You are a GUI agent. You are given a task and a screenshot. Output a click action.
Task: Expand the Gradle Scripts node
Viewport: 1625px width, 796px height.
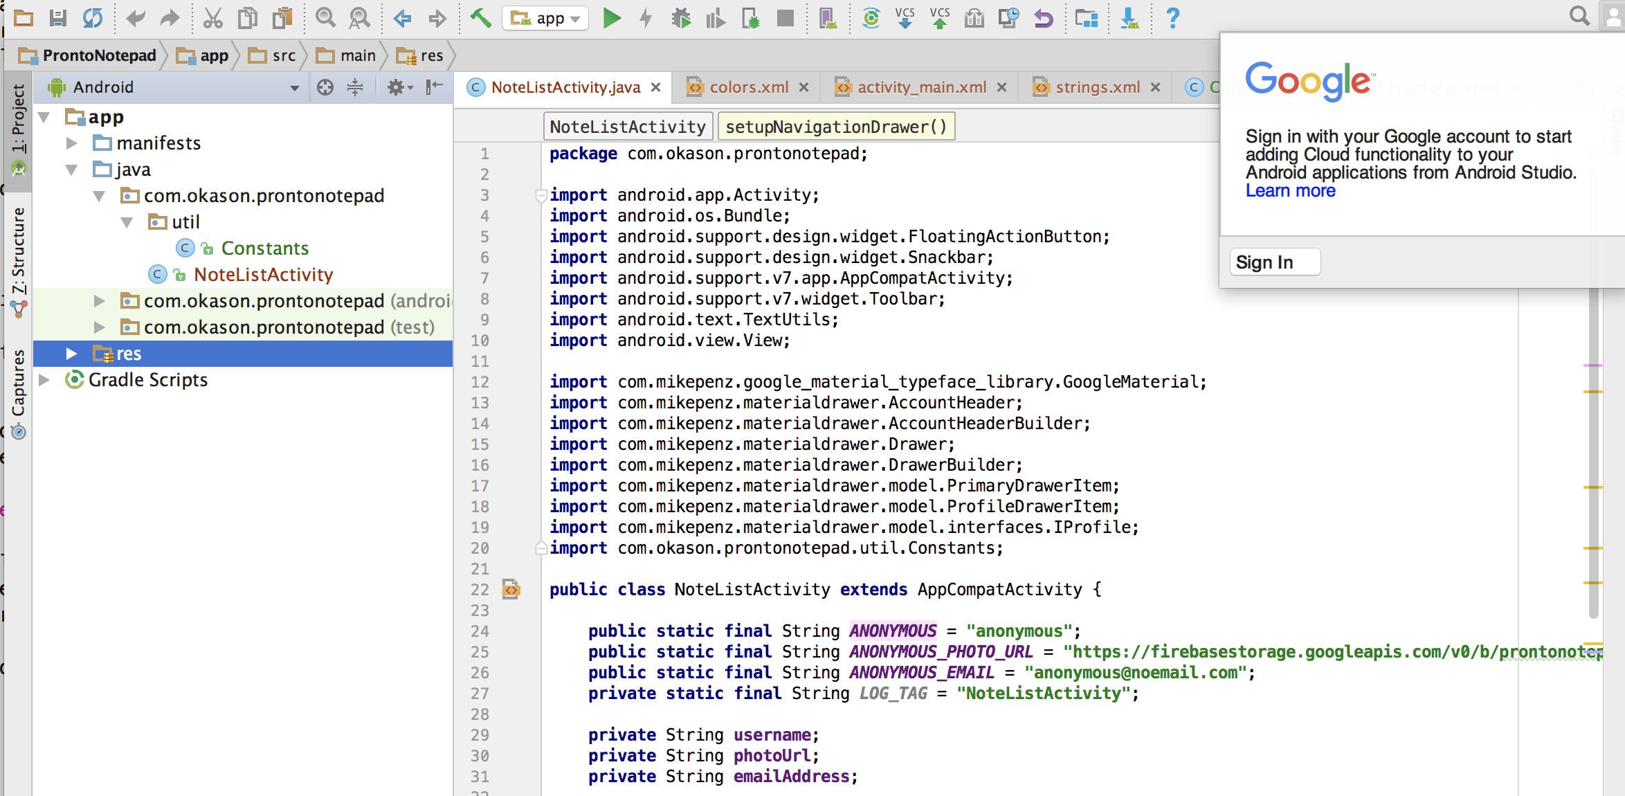pos(44,380)
